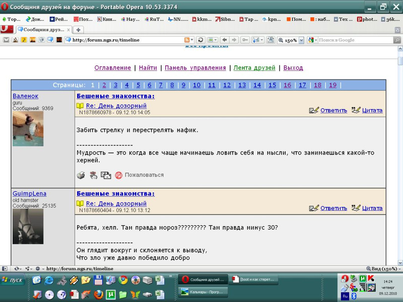Click the red complaint icon beside Пожаловаться
Screen dimensions: 403x302
[x=119, y=175]
